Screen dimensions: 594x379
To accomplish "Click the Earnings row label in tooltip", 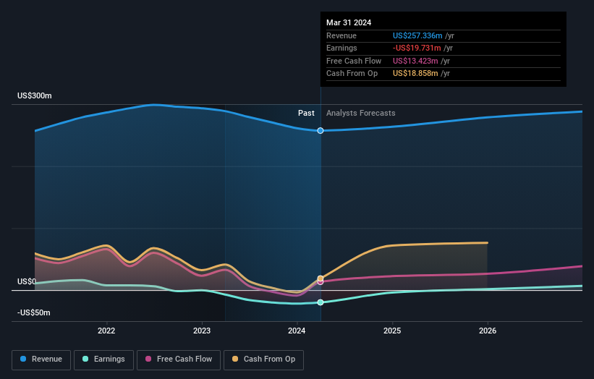I will point(341,48).
